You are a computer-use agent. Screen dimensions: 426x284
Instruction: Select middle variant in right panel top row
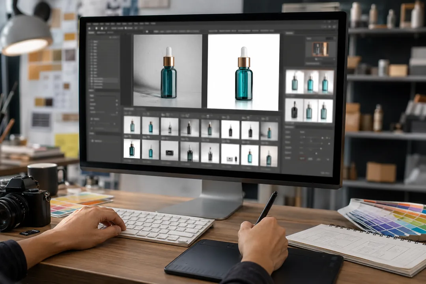(x=310, y=82)
